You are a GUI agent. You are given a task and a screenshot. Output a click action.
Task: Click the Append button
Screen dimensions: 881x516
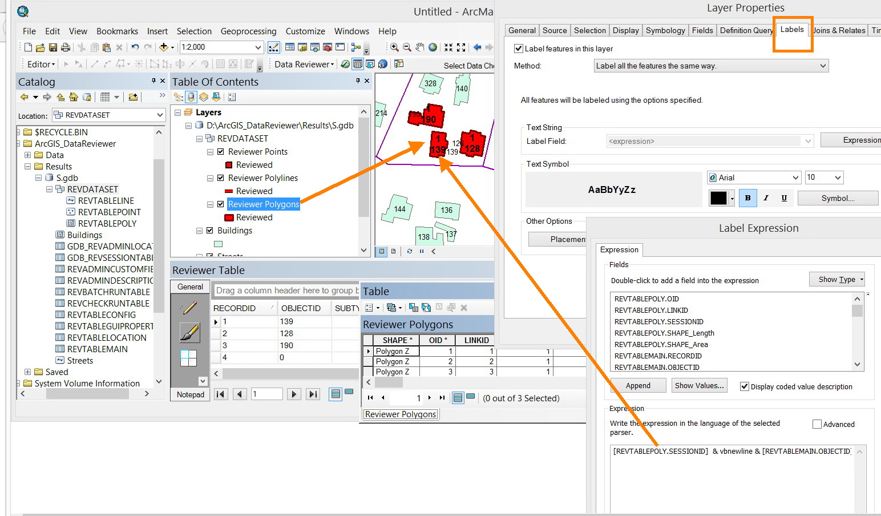click(x=638, y=386)
